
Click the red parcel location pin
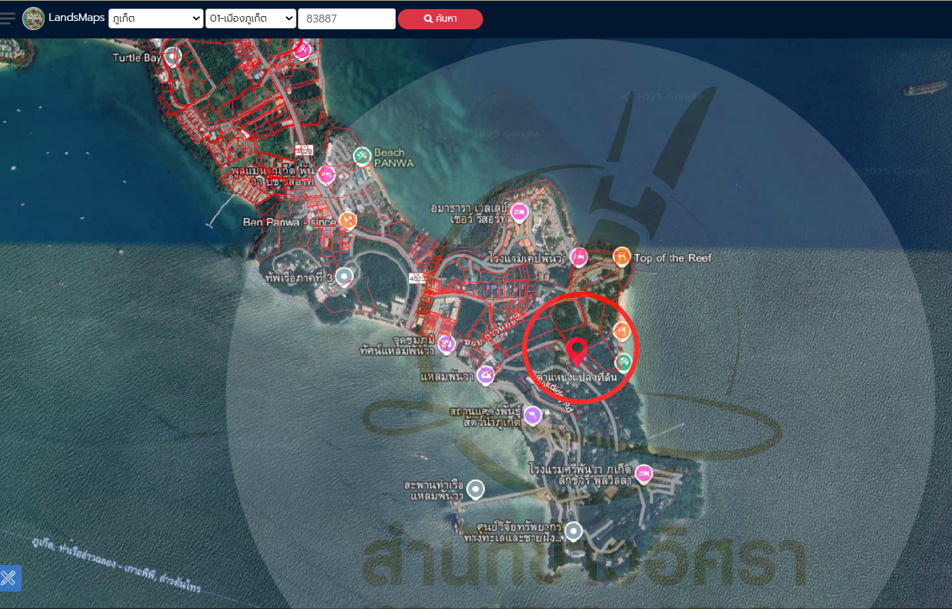577,351
